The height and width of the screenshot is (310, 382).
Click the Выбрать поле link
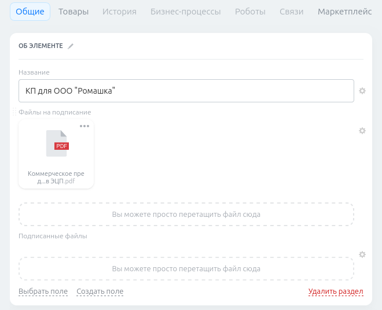pyautogui.click(x=43, y=291)
